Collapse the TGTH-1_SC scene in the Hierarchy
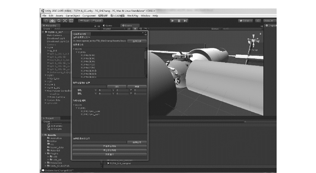Image resolution: width=316 pixels, height=173 pixels. click(43, 32)
